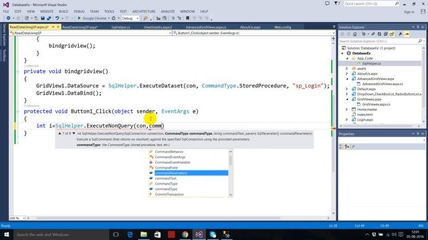Open the notifications flag in title bar
The width and height of the screenshot is (428, 240).
[336, 3]
